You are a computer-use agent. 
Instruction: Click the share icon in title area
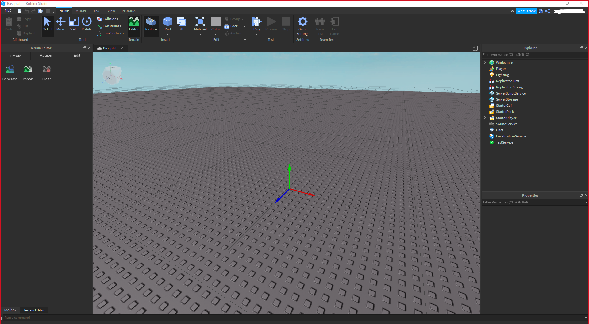coord(548,11)
